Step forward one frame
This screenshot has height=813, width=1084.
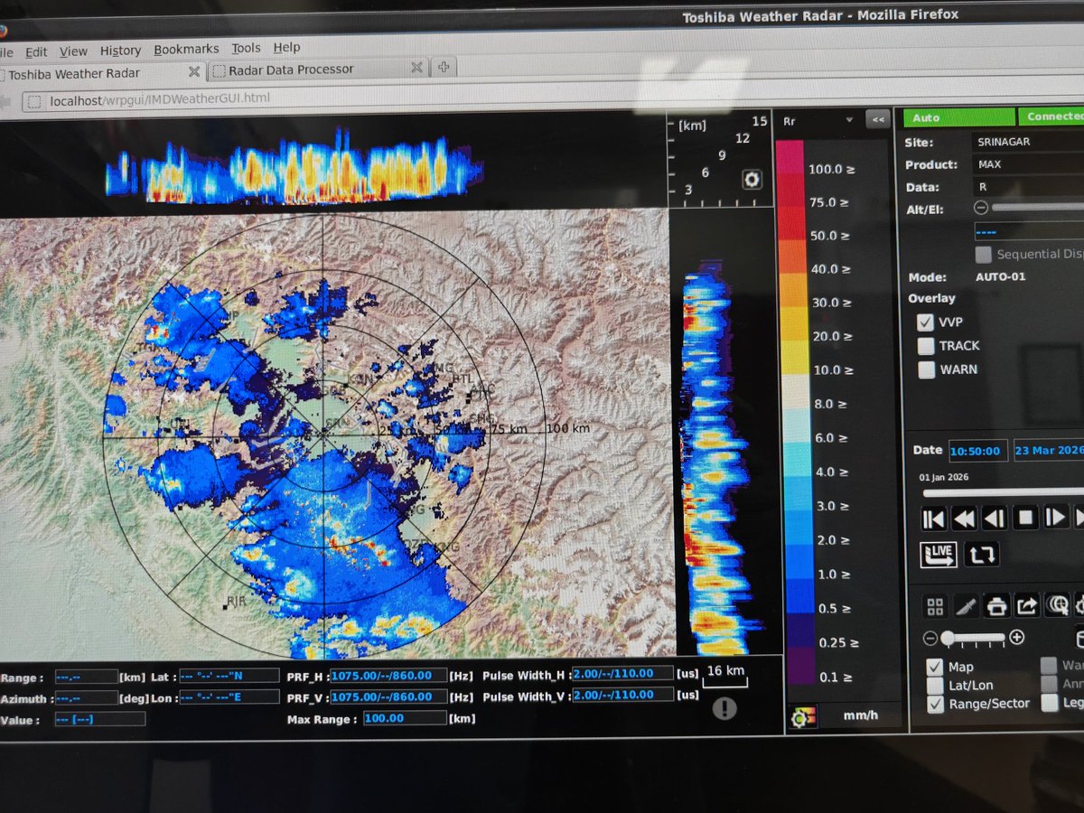pos(1055,518)
